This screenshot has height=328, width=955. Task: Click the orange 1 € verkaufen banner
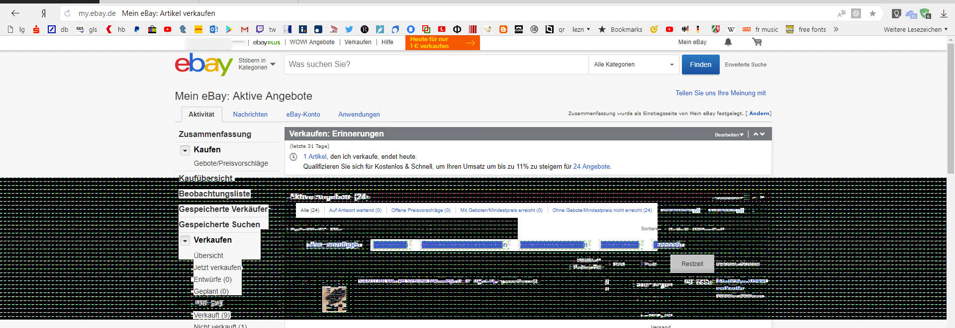pos(443,43)
